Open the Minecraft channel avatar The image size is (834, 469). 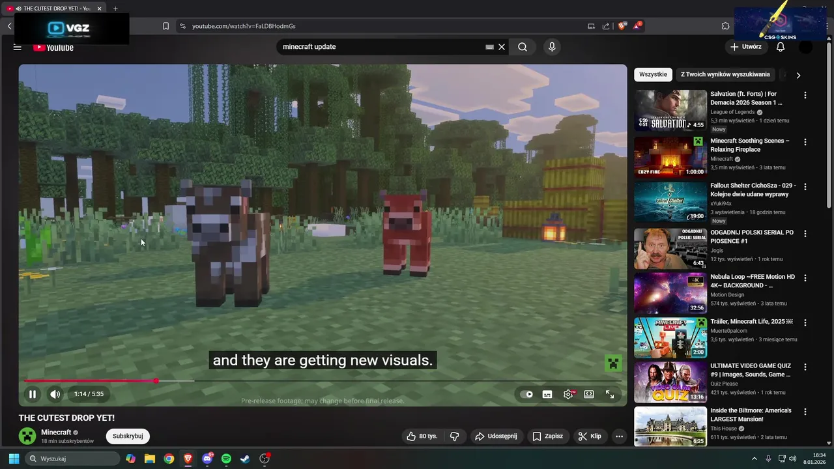pyautogui.click(x=27, y=436)
